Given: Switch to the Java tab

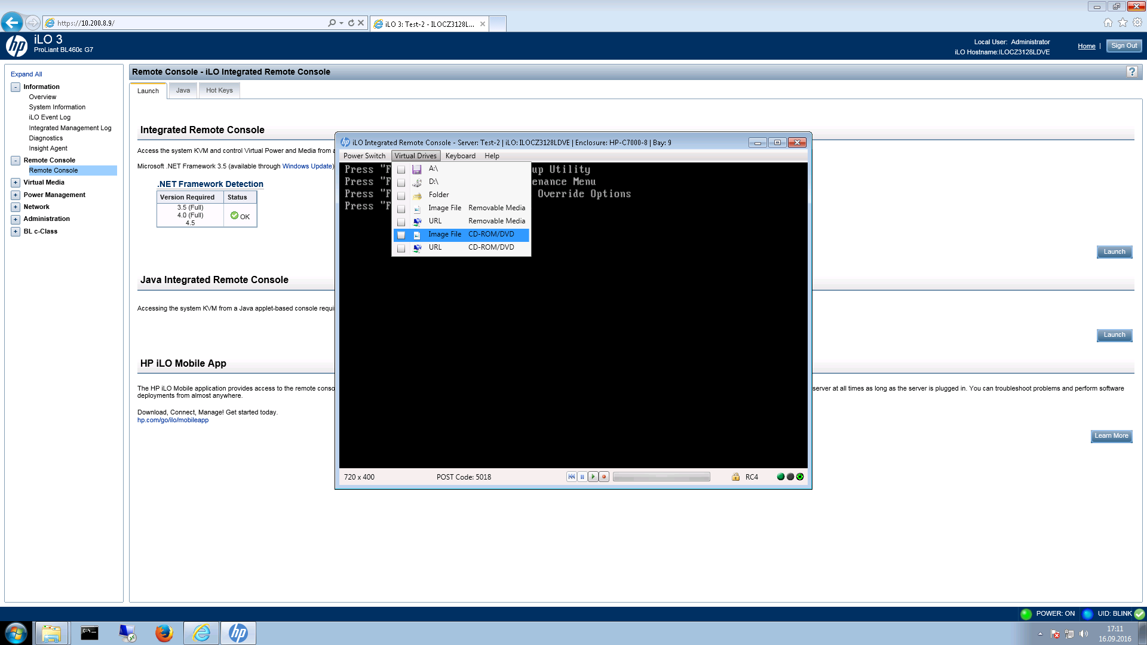Looking at the screenshot, I should pyautogui.click(x=183, y=90).
